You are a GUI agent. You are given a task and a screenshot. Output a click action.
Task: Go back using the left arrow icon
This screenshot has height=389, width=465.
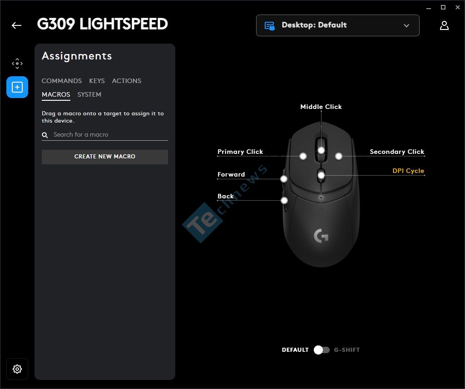tap(17, 25)
